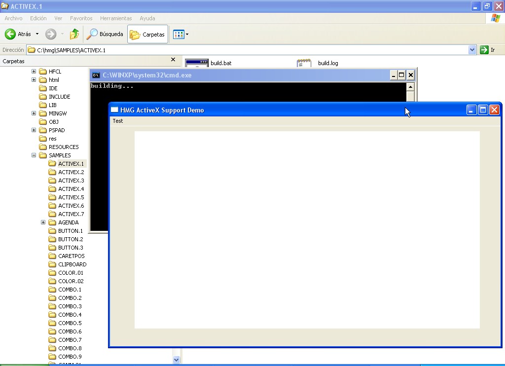Toggle the Carpetas sidebar view
Image resolution: width=505 pixels, height=366 pixels.
[147, 34]
